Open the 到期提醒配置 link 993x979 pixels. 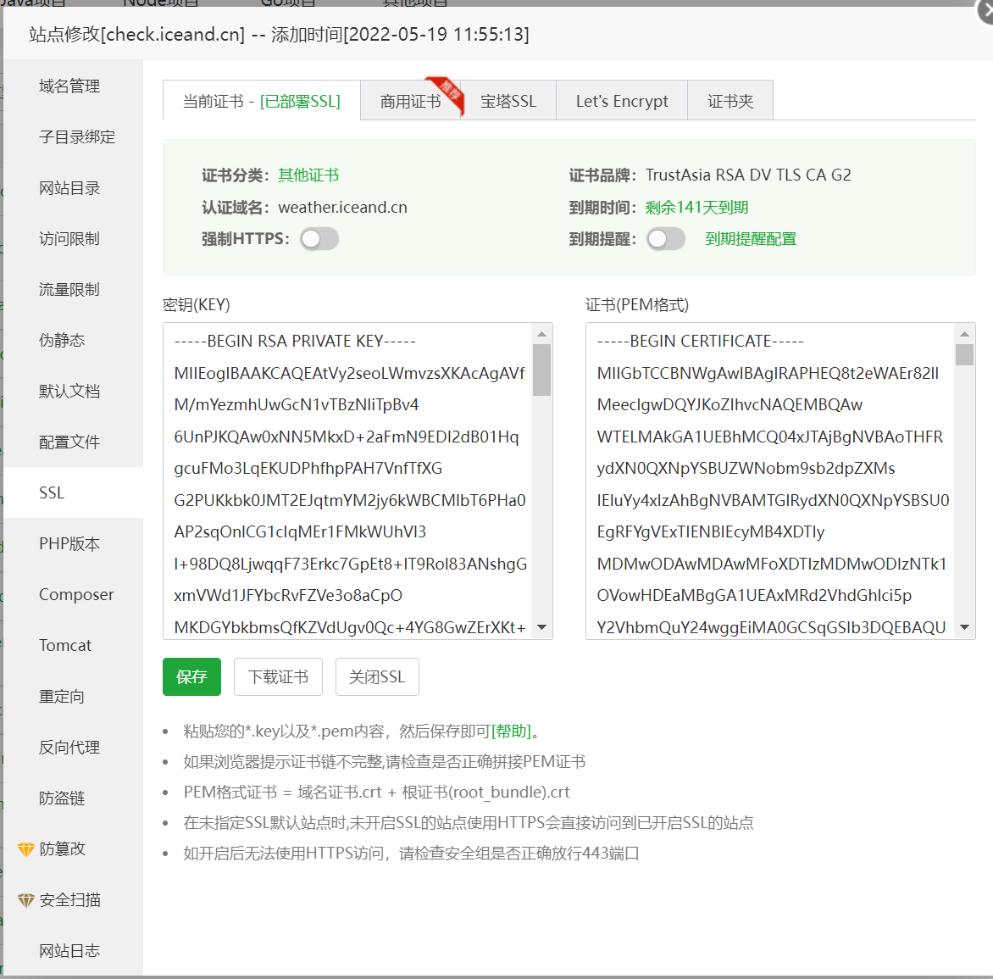coord(750,239)
